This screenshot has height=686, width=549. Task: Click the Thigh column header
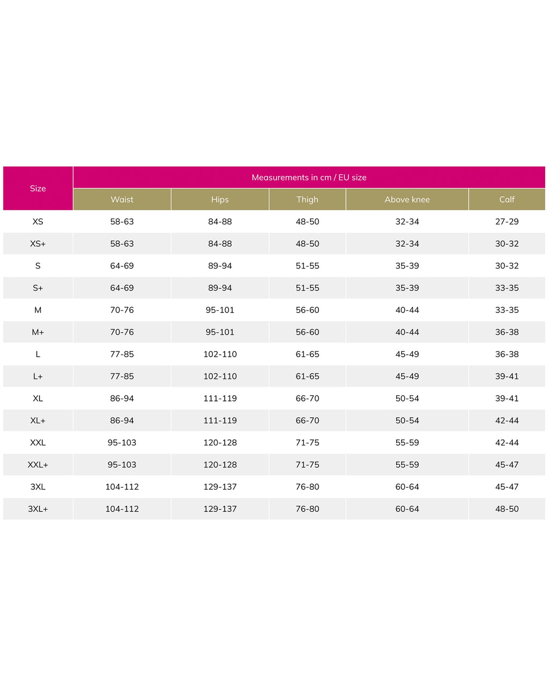[x=307, y=199]
